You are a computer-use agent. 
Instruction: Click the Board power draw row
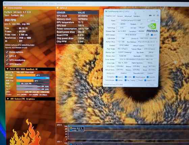[x=77, y=32]
